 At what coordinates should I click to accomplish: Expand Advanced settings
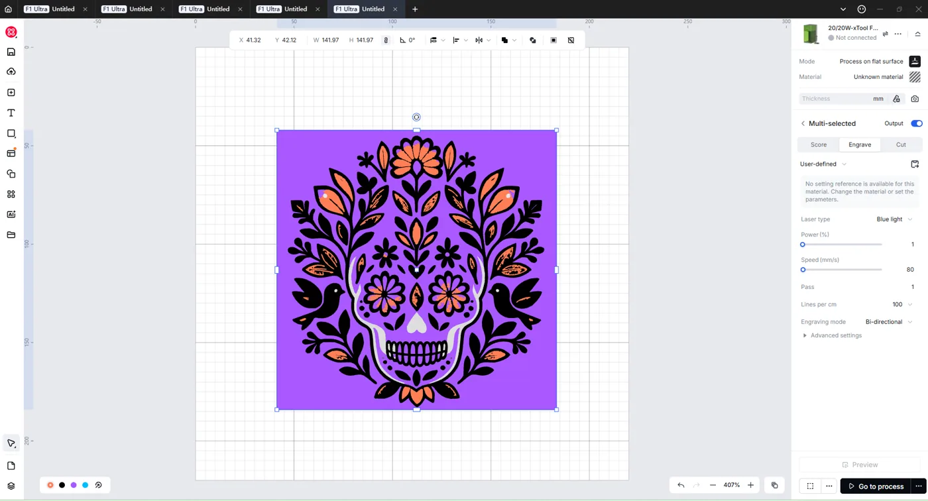(x=832, y=335)
